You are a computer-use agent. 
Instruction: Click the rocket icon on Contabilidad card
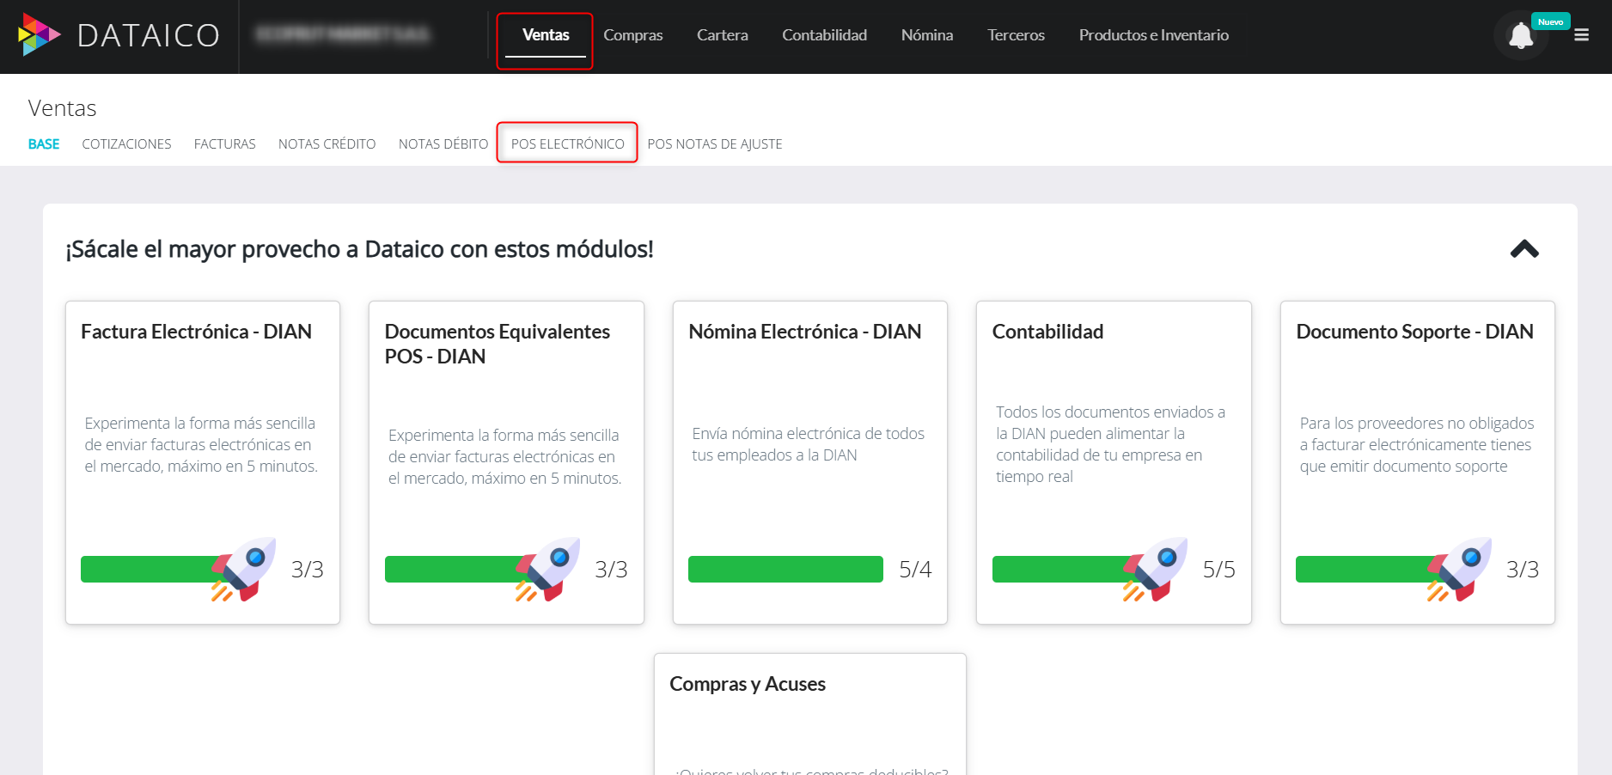coord(1155,569)
